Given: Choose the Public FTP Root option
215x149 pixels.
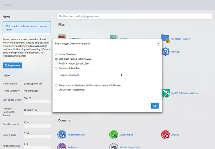Looking at the screenshot, I should pos(56,64).
